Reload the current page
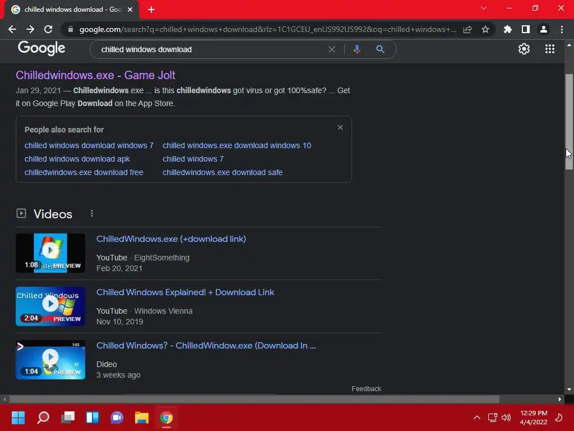 (48, 29)
